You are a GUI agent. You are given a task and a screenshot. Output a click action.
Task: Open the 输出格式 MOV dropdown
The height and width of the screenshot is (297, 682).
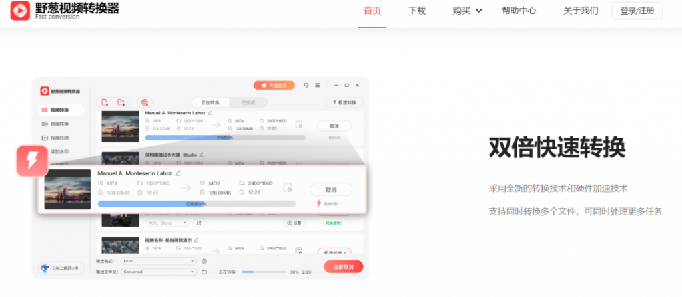[x=159, y=261]
